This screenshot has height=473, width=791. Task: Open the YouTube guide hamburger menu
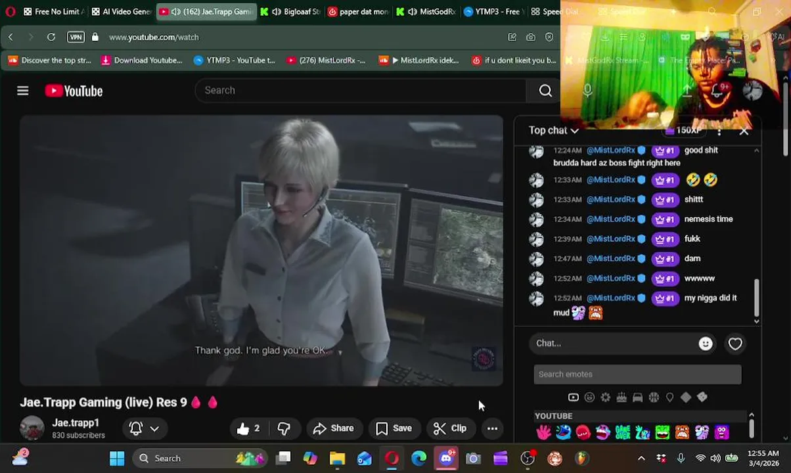pyautogui.click(x=23, y=91)
